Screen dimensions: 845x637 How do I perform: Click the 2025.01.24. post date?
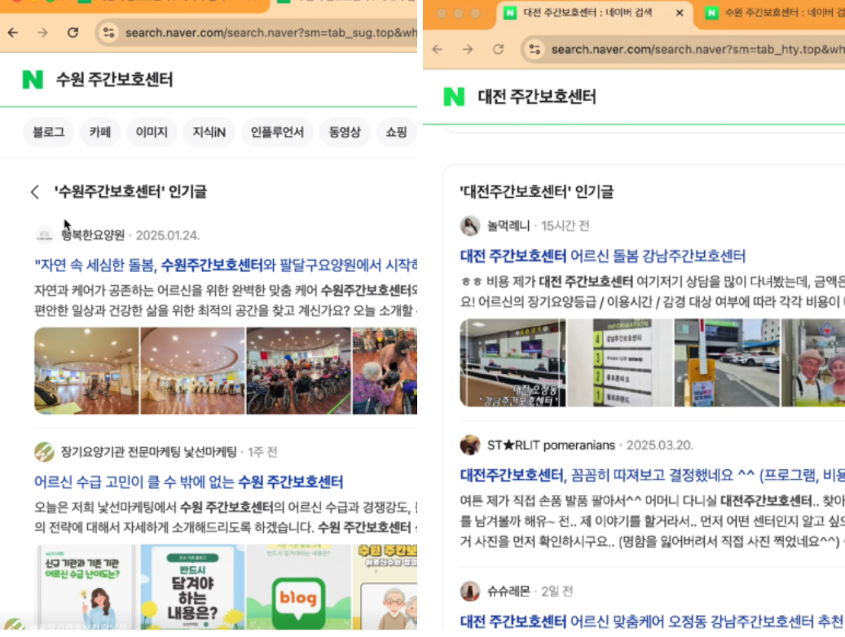[168, 235]
